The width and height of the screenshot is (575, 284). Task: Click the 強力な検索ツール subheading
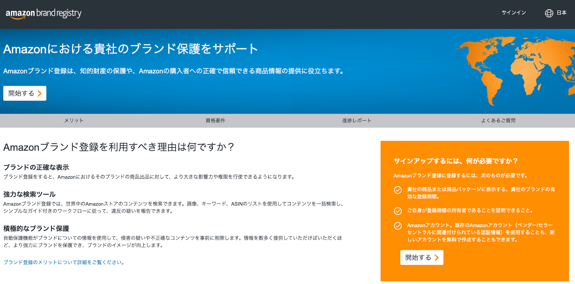pyautogui.click(x=29, y=194)
